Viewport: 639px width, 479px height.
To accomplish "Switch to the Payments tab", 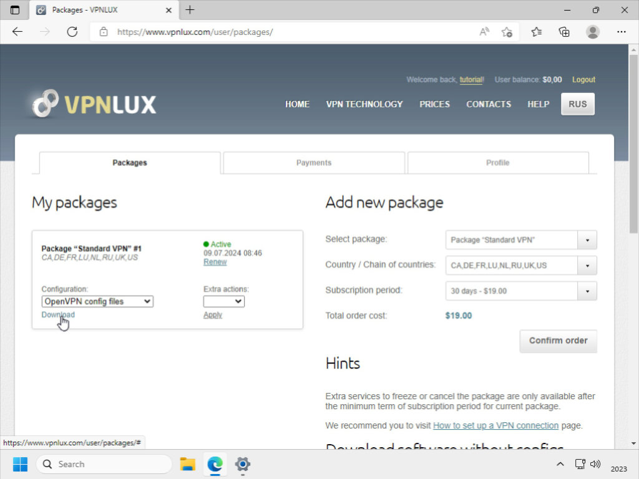I will (314, 163).
